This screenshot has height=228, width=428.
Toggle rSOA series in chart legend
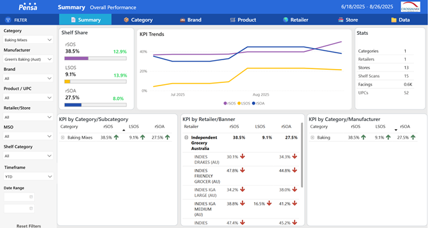click(258, 103)
